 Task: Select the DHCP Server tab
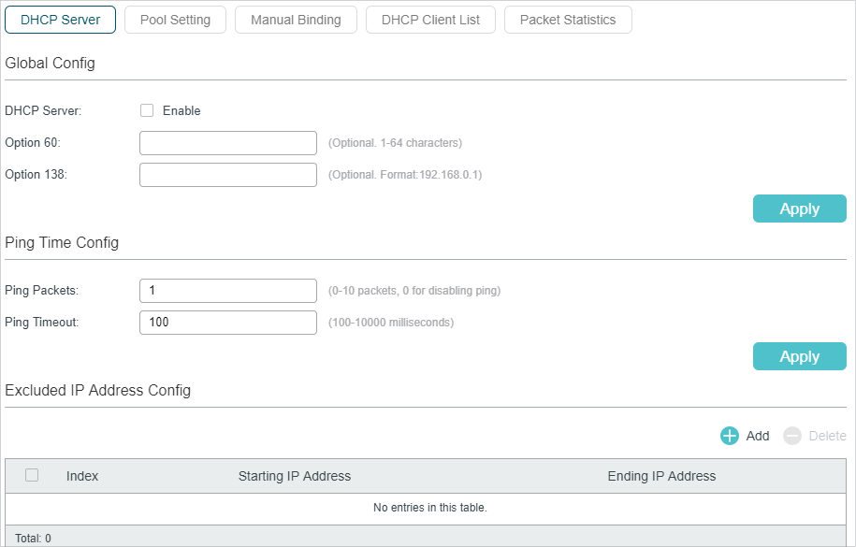pyautogui.click(x=60, y=20)
